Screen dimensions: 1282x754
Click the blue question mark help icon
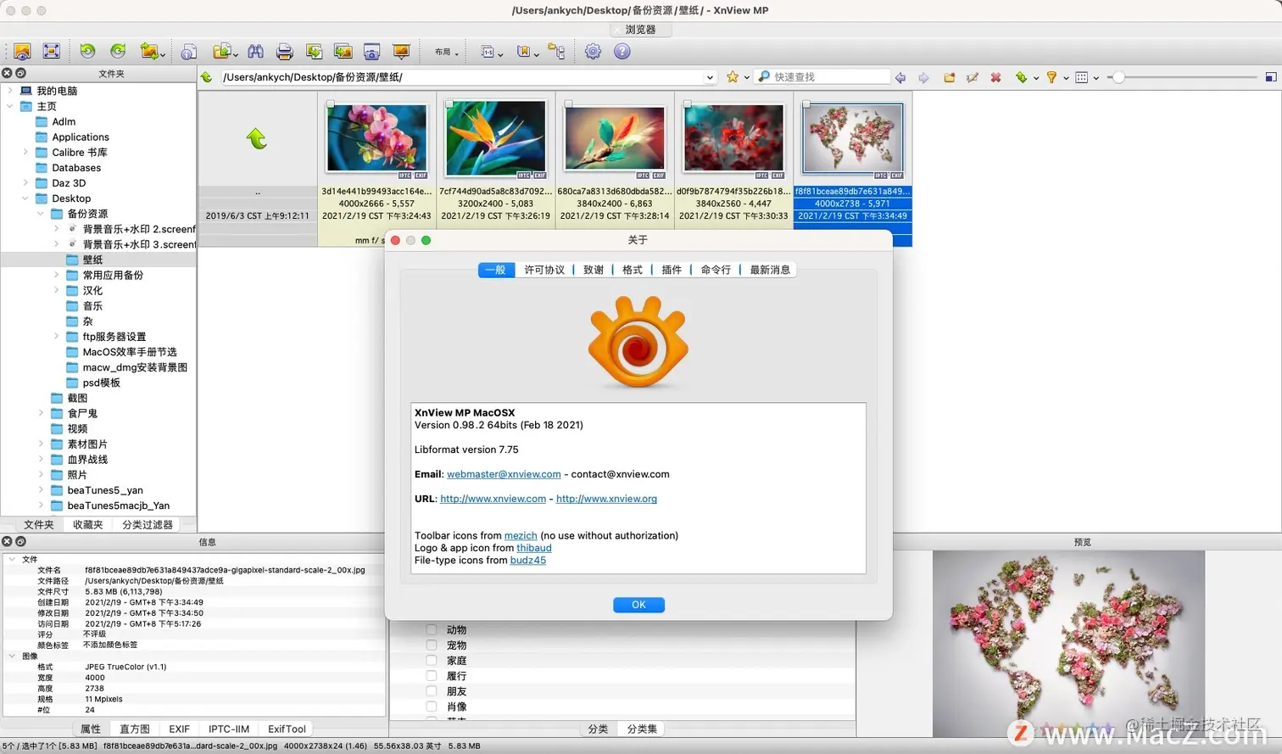[x=622, y=52]
